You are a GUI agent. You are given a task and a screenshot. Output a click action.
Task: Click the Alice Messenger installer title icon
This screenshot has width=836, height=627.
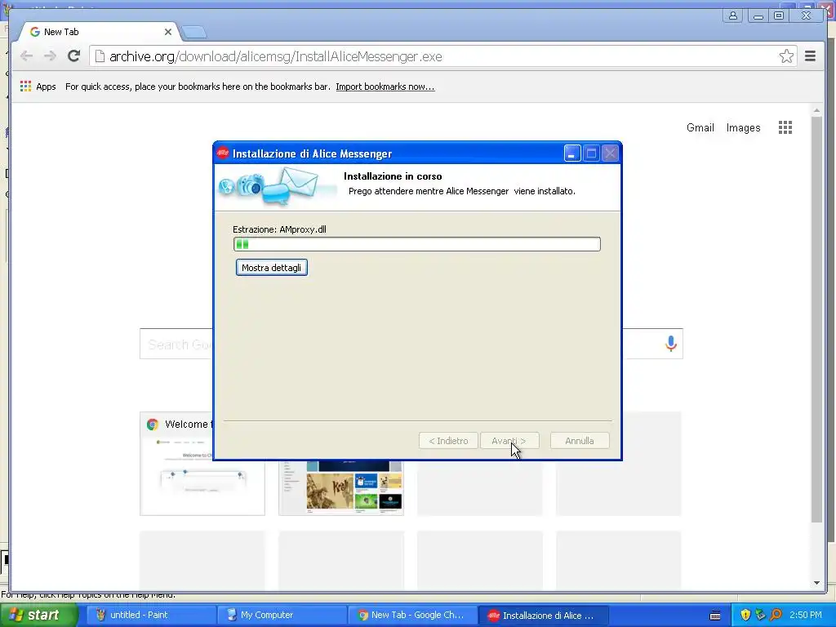223,153
